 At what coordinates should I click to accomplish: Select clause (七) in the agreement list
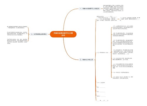pyautogui.click(x=123, y=59)
